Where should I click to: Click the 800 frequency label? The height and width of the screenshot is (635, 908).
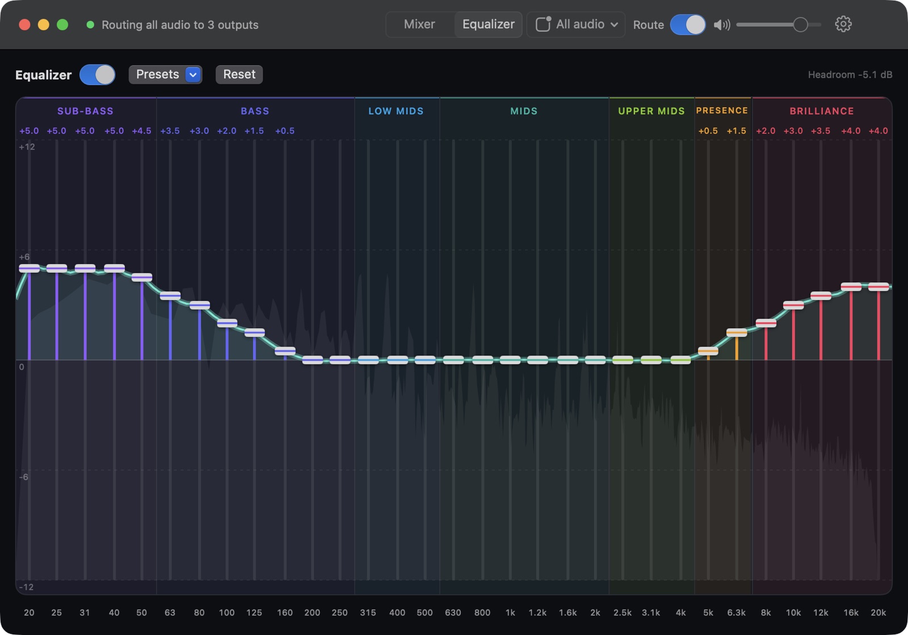pyautogui.click(x=482, y=612)
